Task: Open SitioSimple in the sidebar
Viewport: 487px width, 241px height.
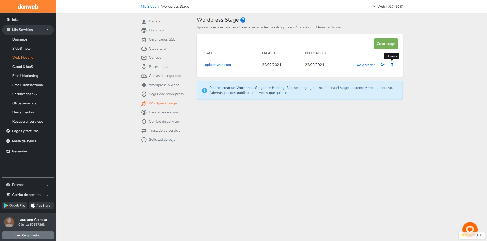Action: point(22,48)
